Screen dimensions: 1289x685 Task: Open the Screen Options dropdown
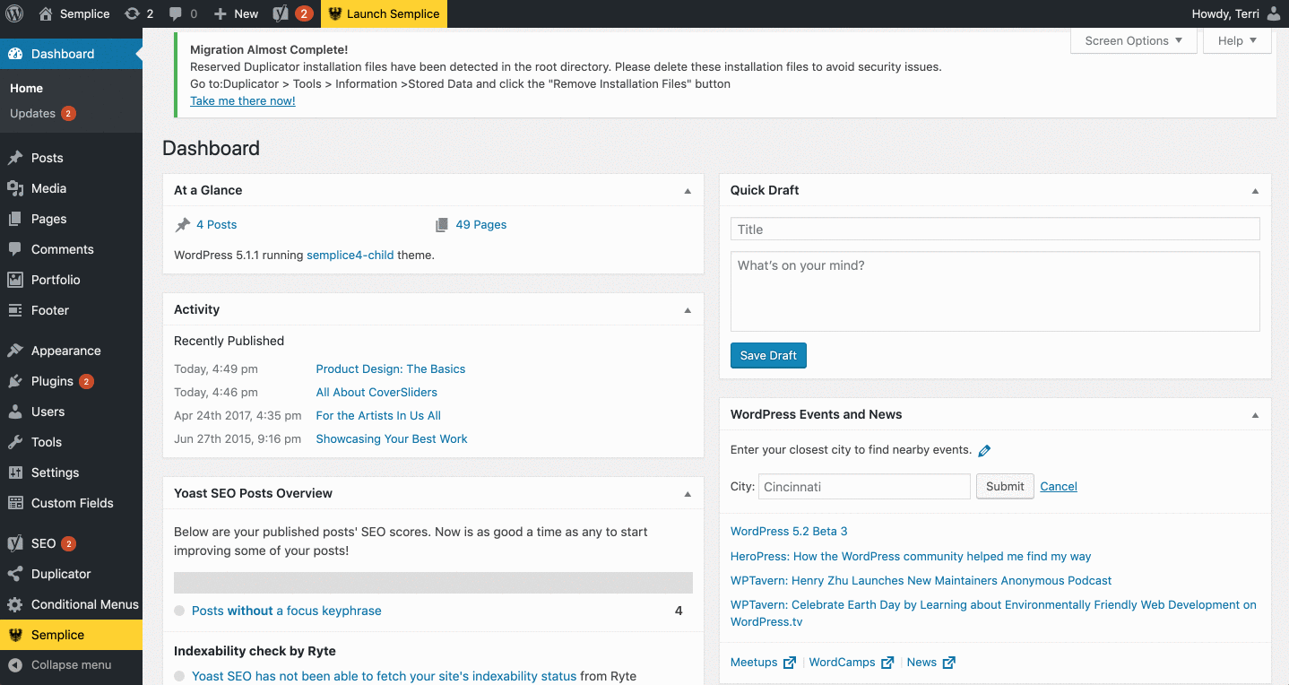pos(1133,40)
